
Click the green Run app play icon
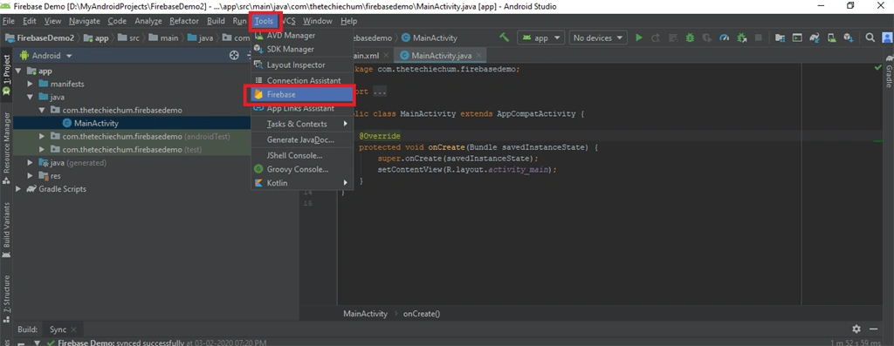point(638,38)
